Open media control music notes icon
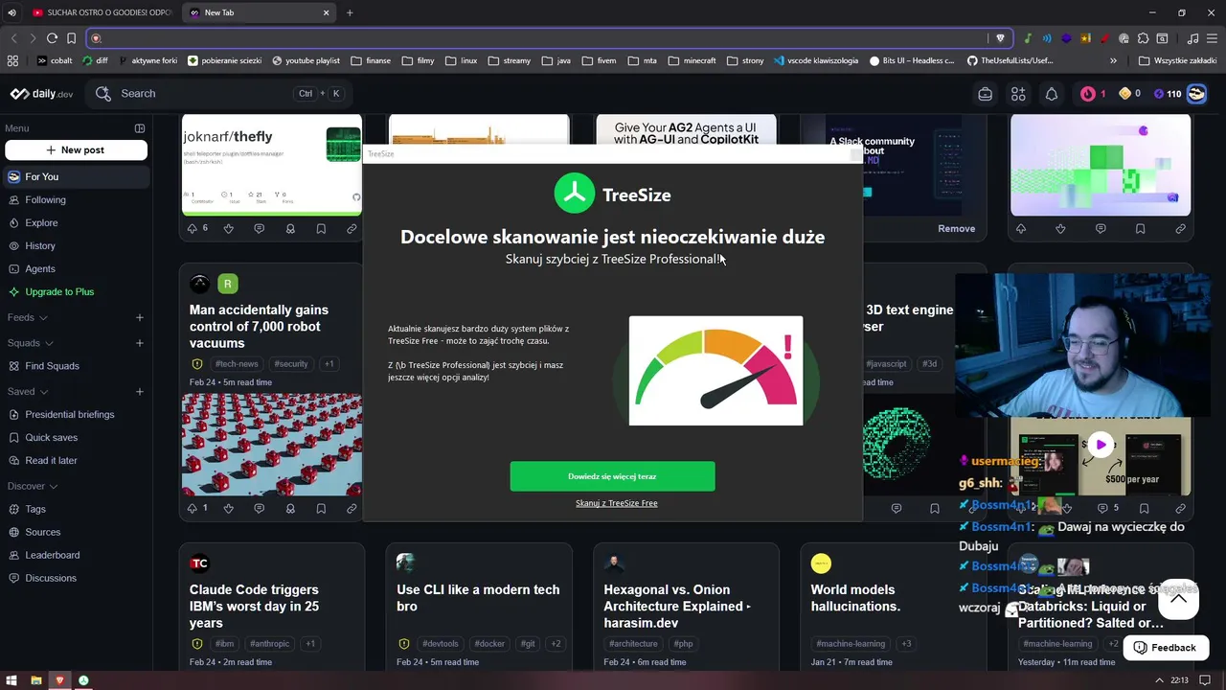The image size is (1226, 690). [x=1193, y=38]
